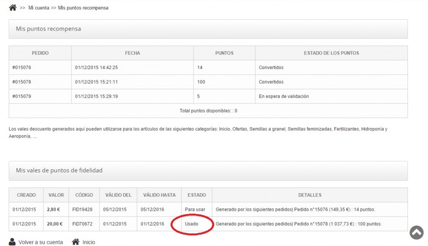Click the DETALLES column header
The image size is (428, 246).
click(310, 195)
